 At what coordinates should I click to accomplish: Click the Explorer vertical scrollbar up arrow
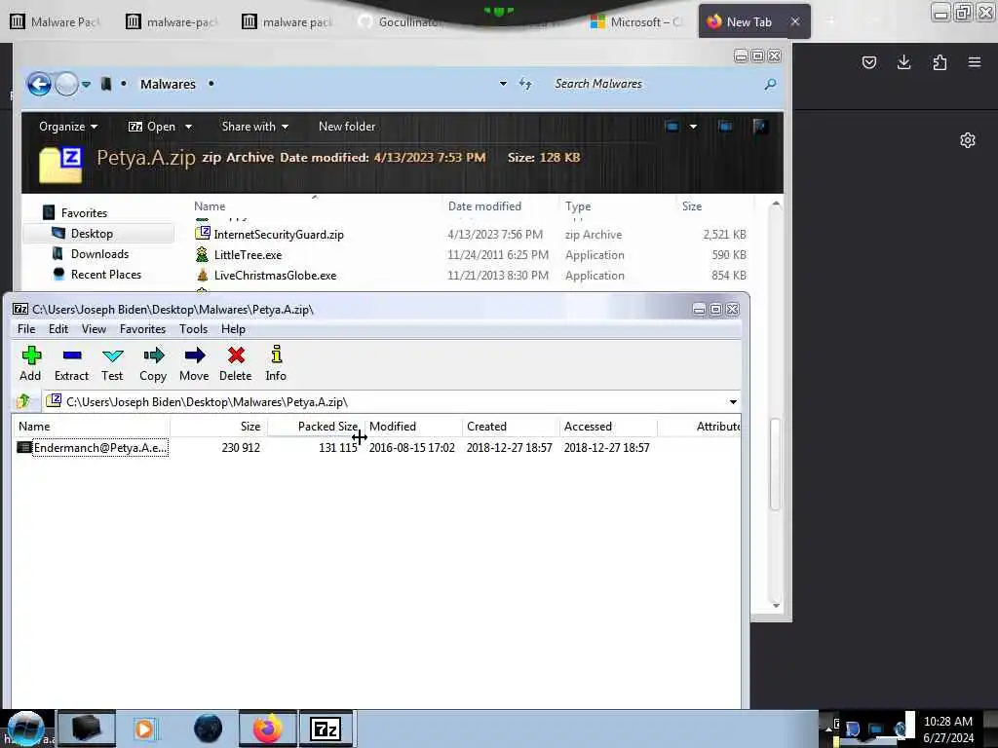pyautogui.click(x=775, y=205)
